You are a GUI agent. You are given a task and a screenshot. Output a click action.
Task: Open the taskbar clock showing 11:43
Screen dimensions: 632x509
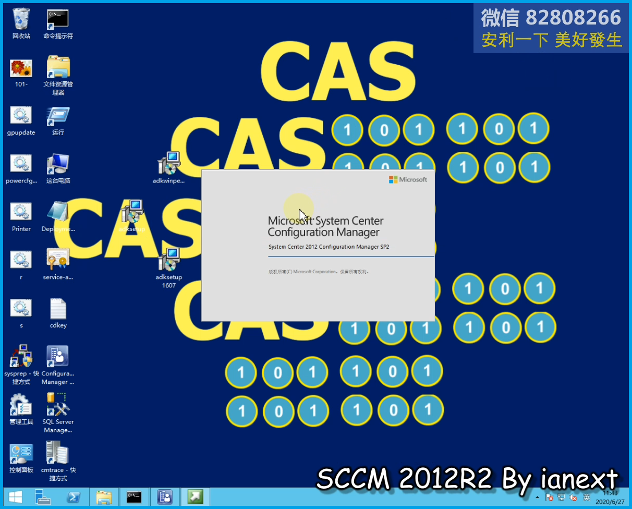(x=610, y=497)
